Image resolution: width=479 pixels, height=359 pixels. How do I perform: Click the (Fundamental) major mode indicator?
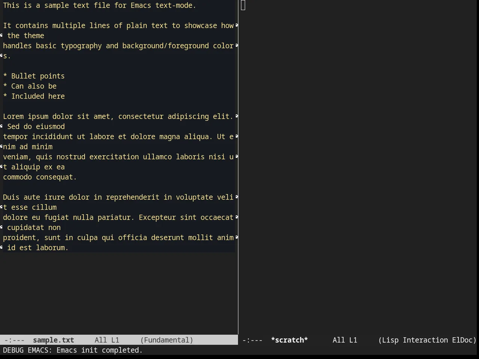click(x=167, y=340)
